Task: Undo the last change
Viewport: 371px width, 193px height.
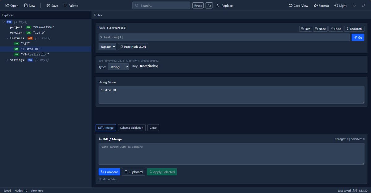Action: point(354,6)
